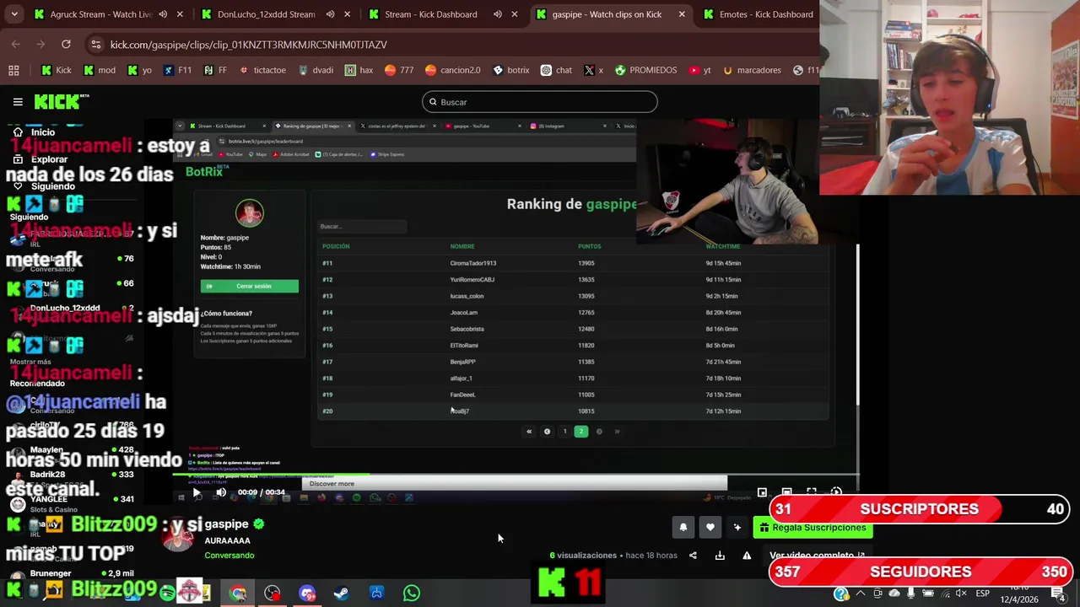This screenshot has width=1080, height=607.
Task: Mute the Stream - Kick Dashboard tab audio
Action: coord(497,14)
